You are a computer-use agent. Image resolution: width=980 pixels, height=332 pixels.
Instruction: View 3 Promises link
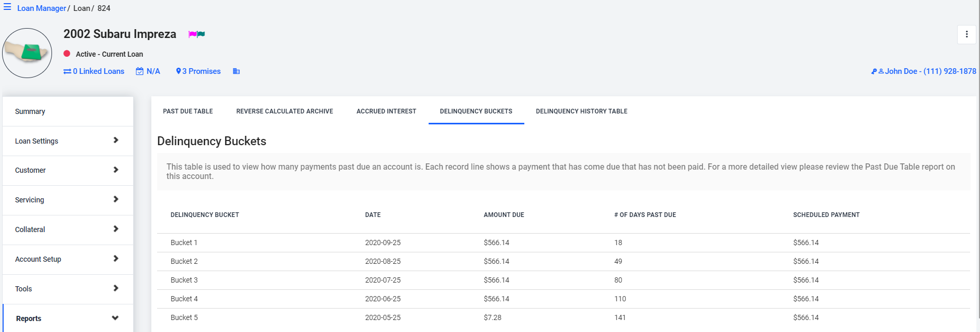coord(201,71)
